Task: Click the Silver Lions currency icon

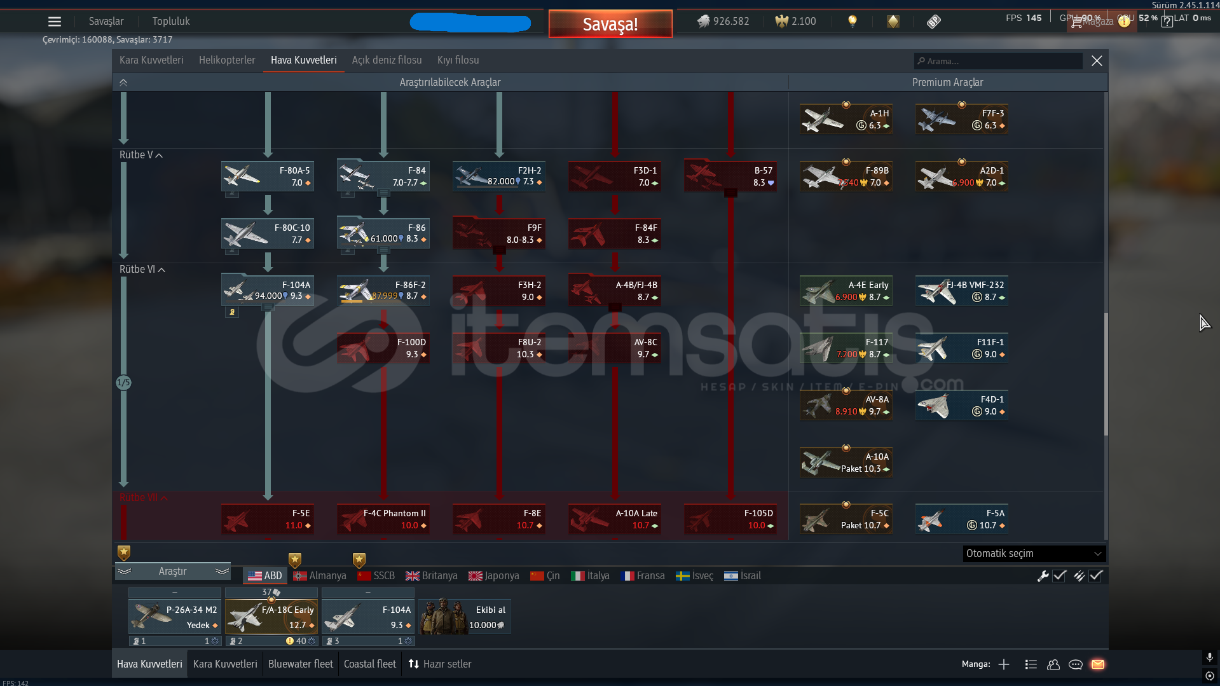Action: [x=703, y=21]
